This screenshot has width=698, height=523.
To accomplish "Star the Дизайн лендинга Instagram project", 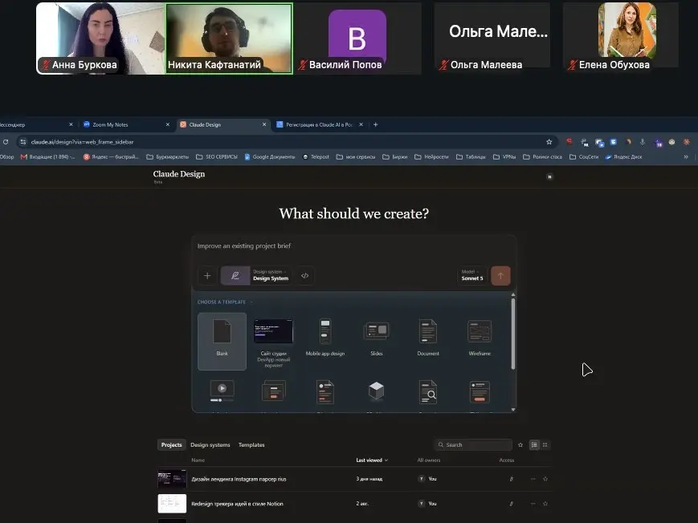I will (x=545, y=479).
